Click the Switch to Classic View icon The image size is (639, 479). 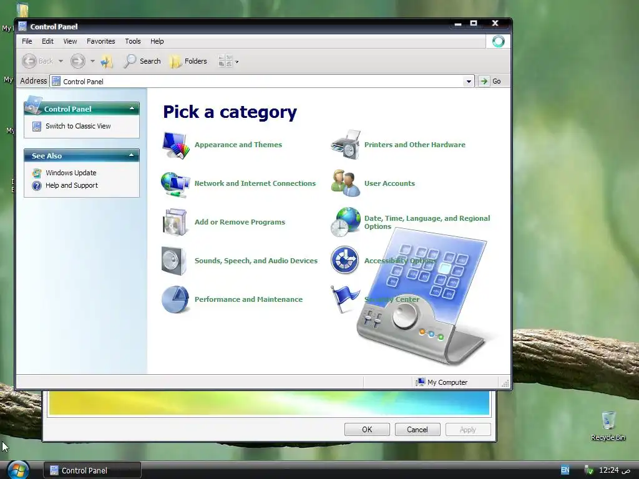[37, 126]
